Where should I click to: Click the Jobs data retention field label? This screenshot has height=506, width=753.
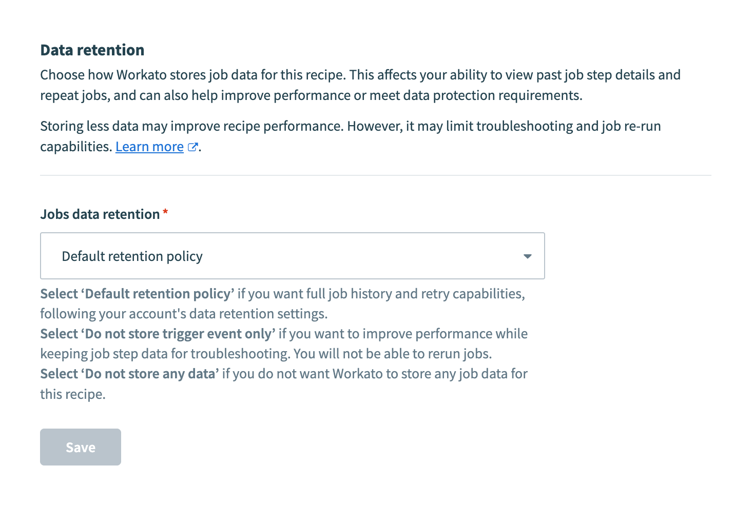pyautogui.click(x=101, y=214)
